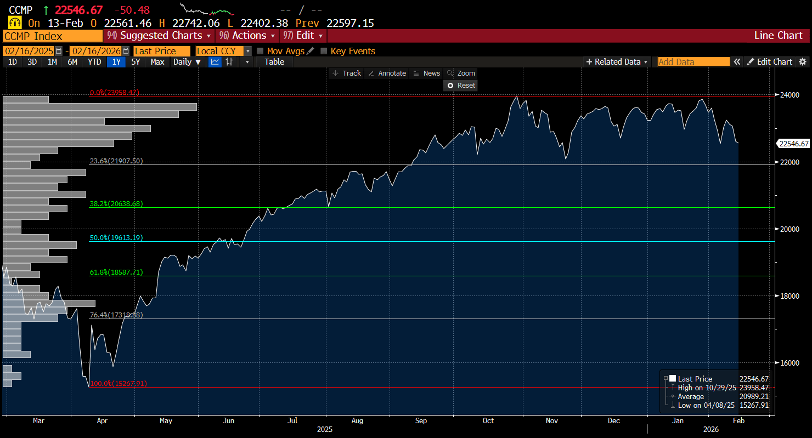
Task: Click the CCMP Index security field
Action: point(53,36)
